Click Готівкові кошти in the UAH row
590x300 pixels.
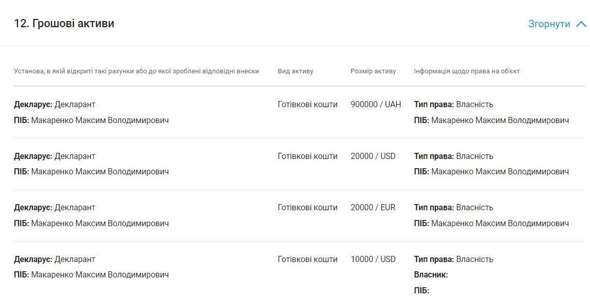[x=307, y=105]
